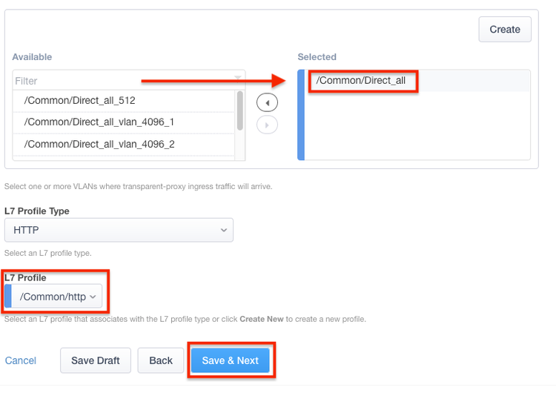
Task: Select /Common/Direct_all_vlan_4096_1 entry
Action: coord(99,122)
